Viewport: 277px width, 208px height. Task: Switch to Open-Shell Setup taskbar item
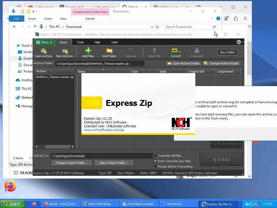[x=100, y=204]
